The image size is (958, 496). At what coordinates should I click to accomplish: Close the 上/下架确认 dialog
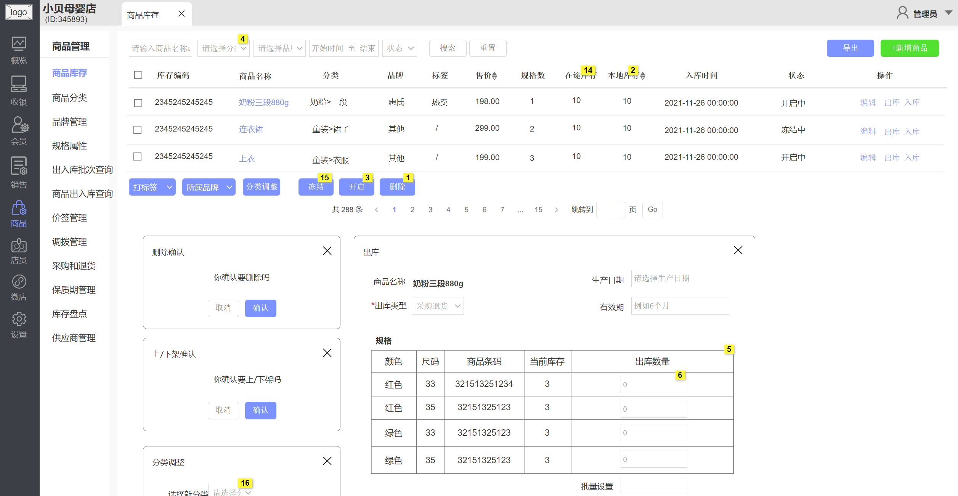pos(327,353)
